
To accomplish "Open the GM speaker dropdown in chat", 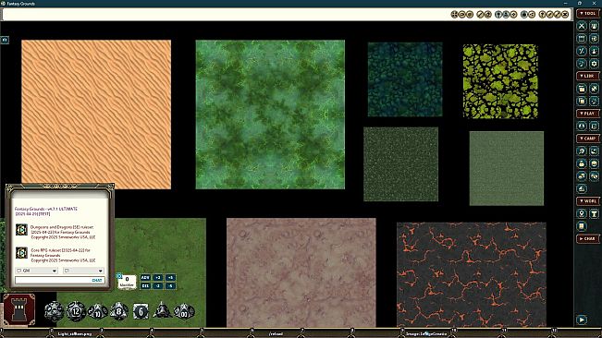I will tap(36, 271).
